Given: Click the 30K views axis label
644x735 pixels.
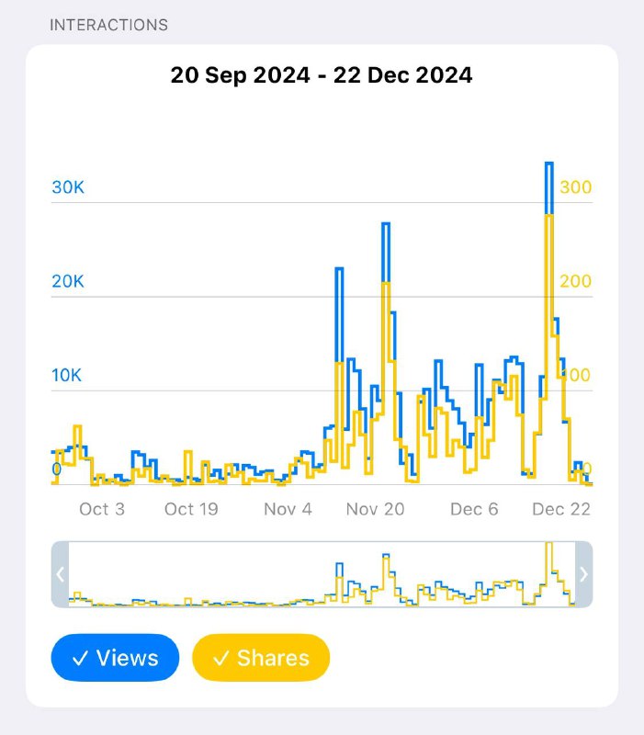Looking at the screenshot, I should coord(68,187).
